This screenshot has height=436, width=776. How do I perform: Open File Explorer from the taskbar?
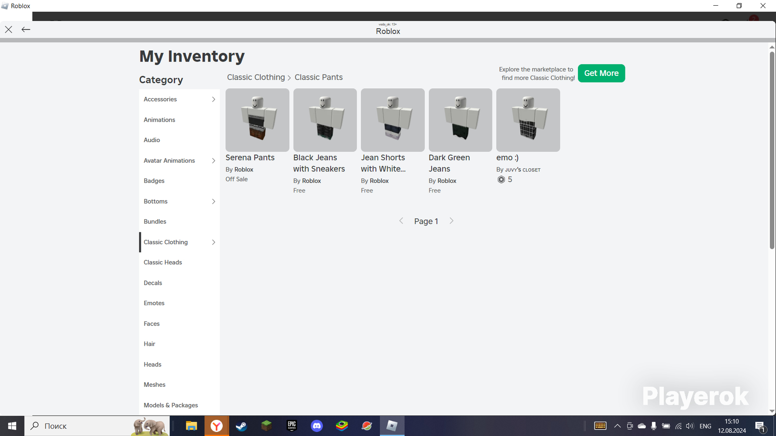coord(191,426)
